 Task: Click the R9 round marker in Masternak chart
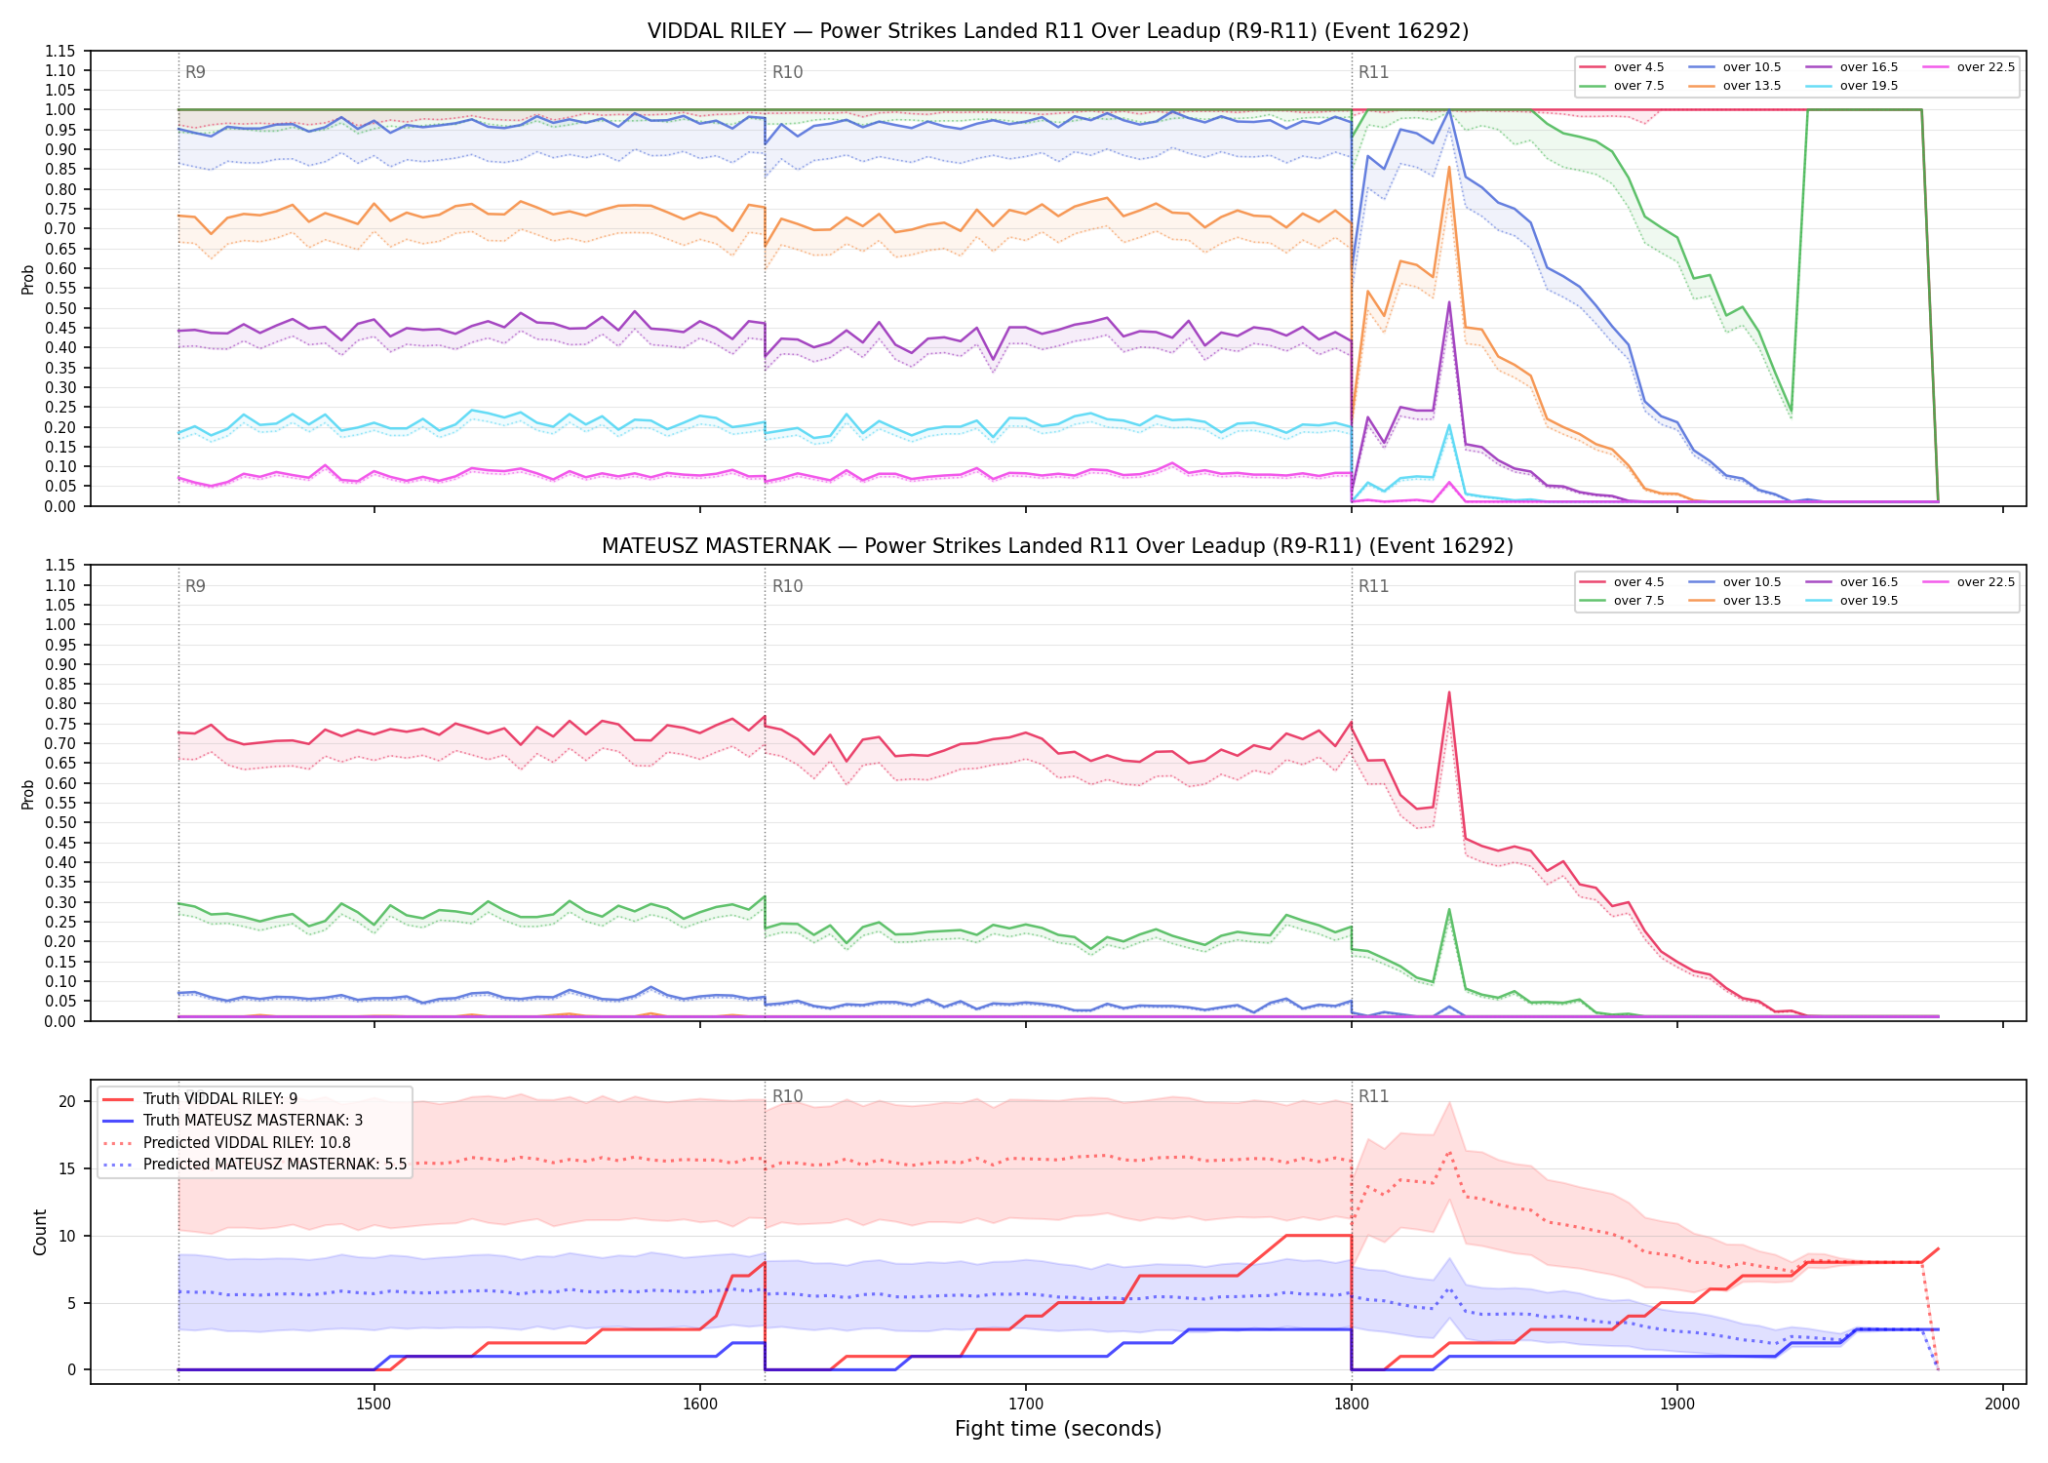(195, 586)
